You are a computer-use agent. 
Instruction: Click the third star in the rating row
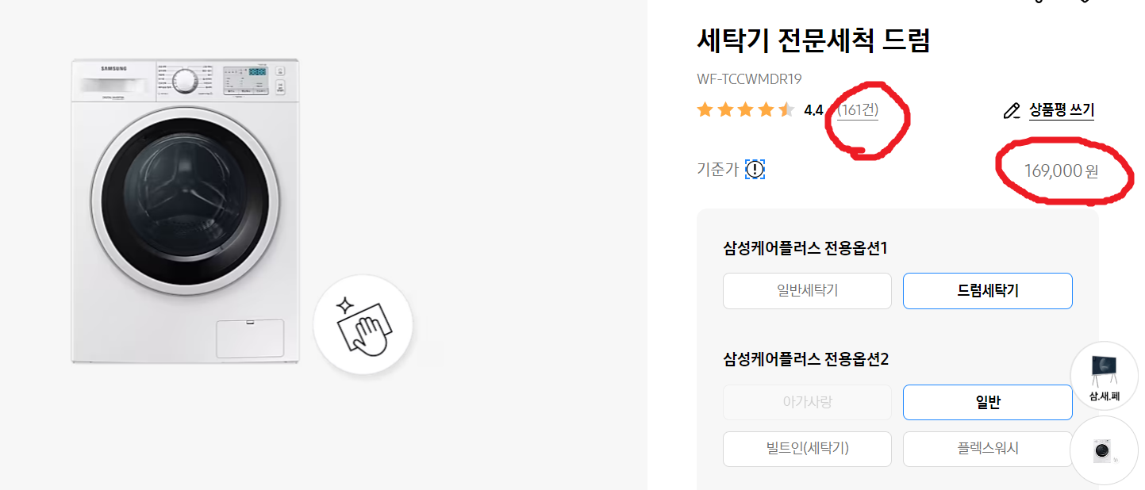click(x=744, y=110)
